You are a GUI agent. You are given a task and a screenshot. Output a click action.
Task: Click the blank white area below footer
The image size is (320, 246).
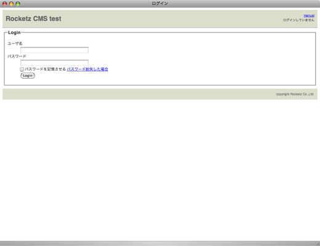point(160,170)
